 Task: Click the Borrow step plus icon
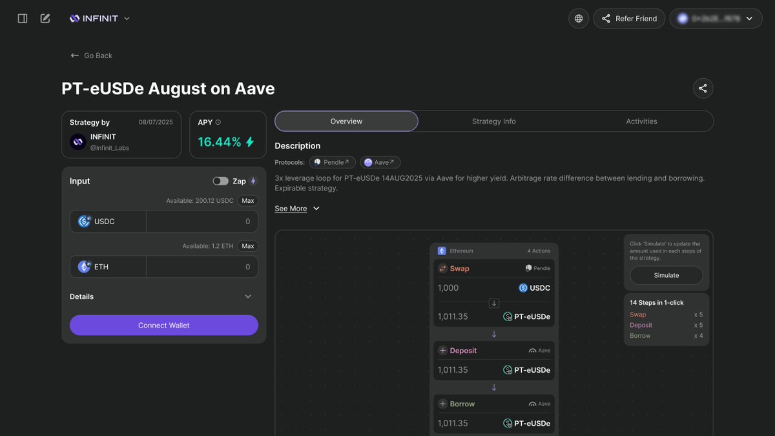442,404
